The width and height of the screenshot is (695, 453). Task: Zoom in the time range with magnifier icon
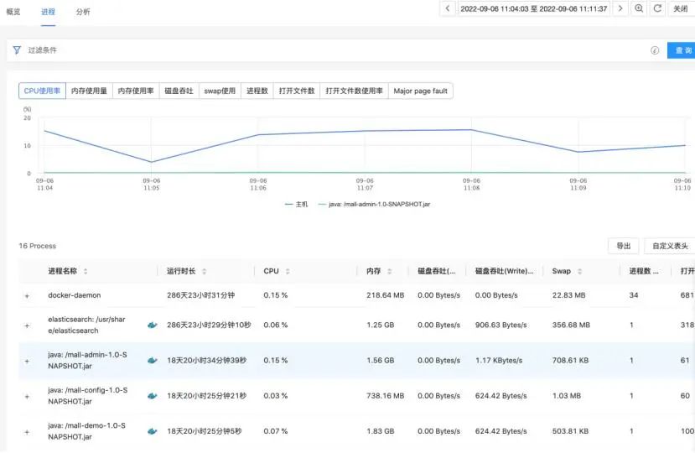point(639,8)
